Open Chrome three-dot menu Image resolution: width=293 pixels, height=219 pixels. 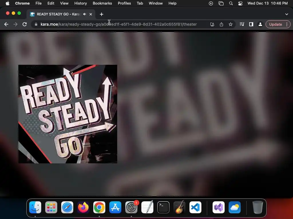tap(287, 25)
